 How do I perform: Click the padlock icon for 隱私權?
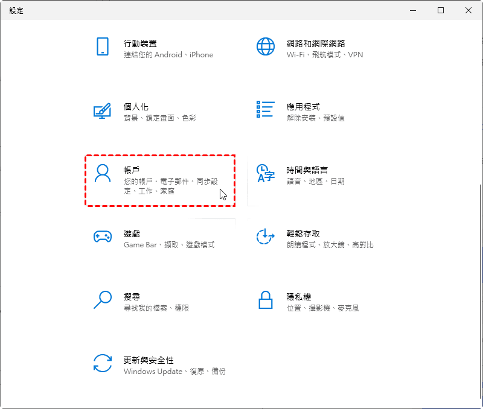[266, 300]
